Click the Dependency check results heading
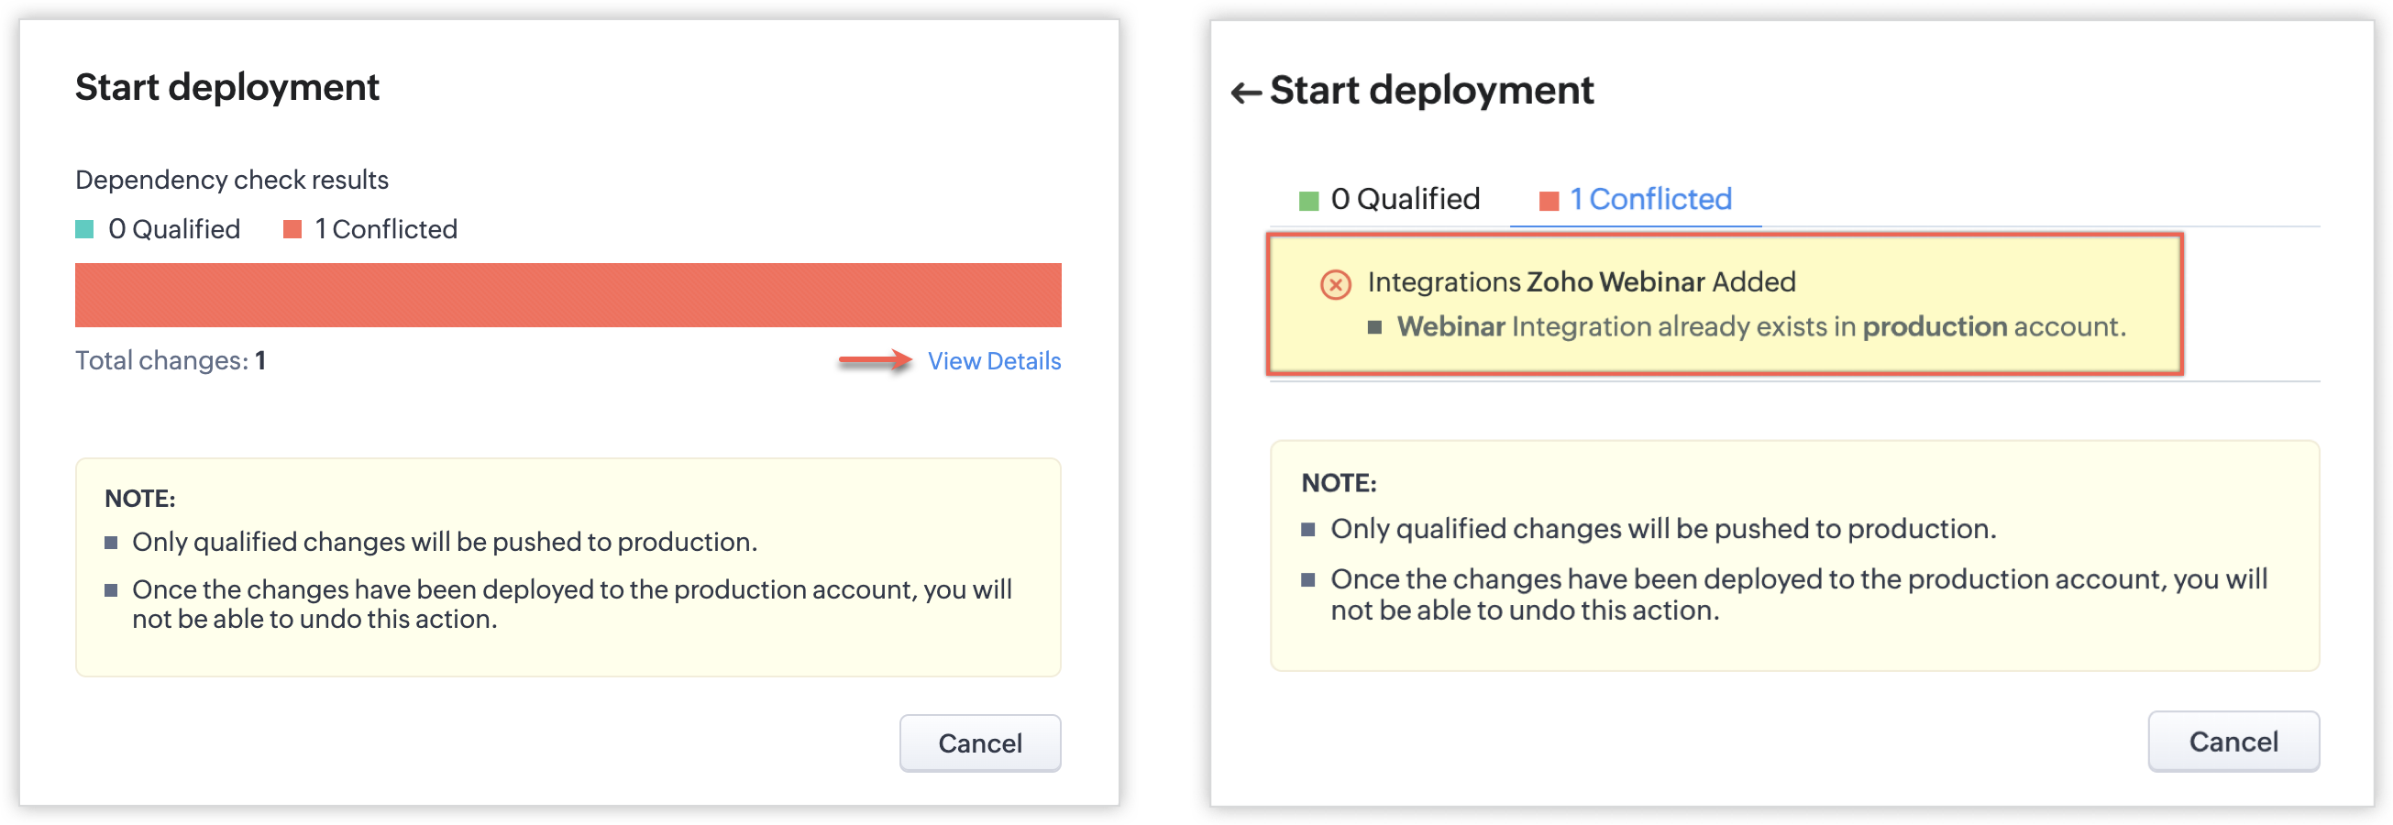The image size is (2393, 825). pos(231,180)
